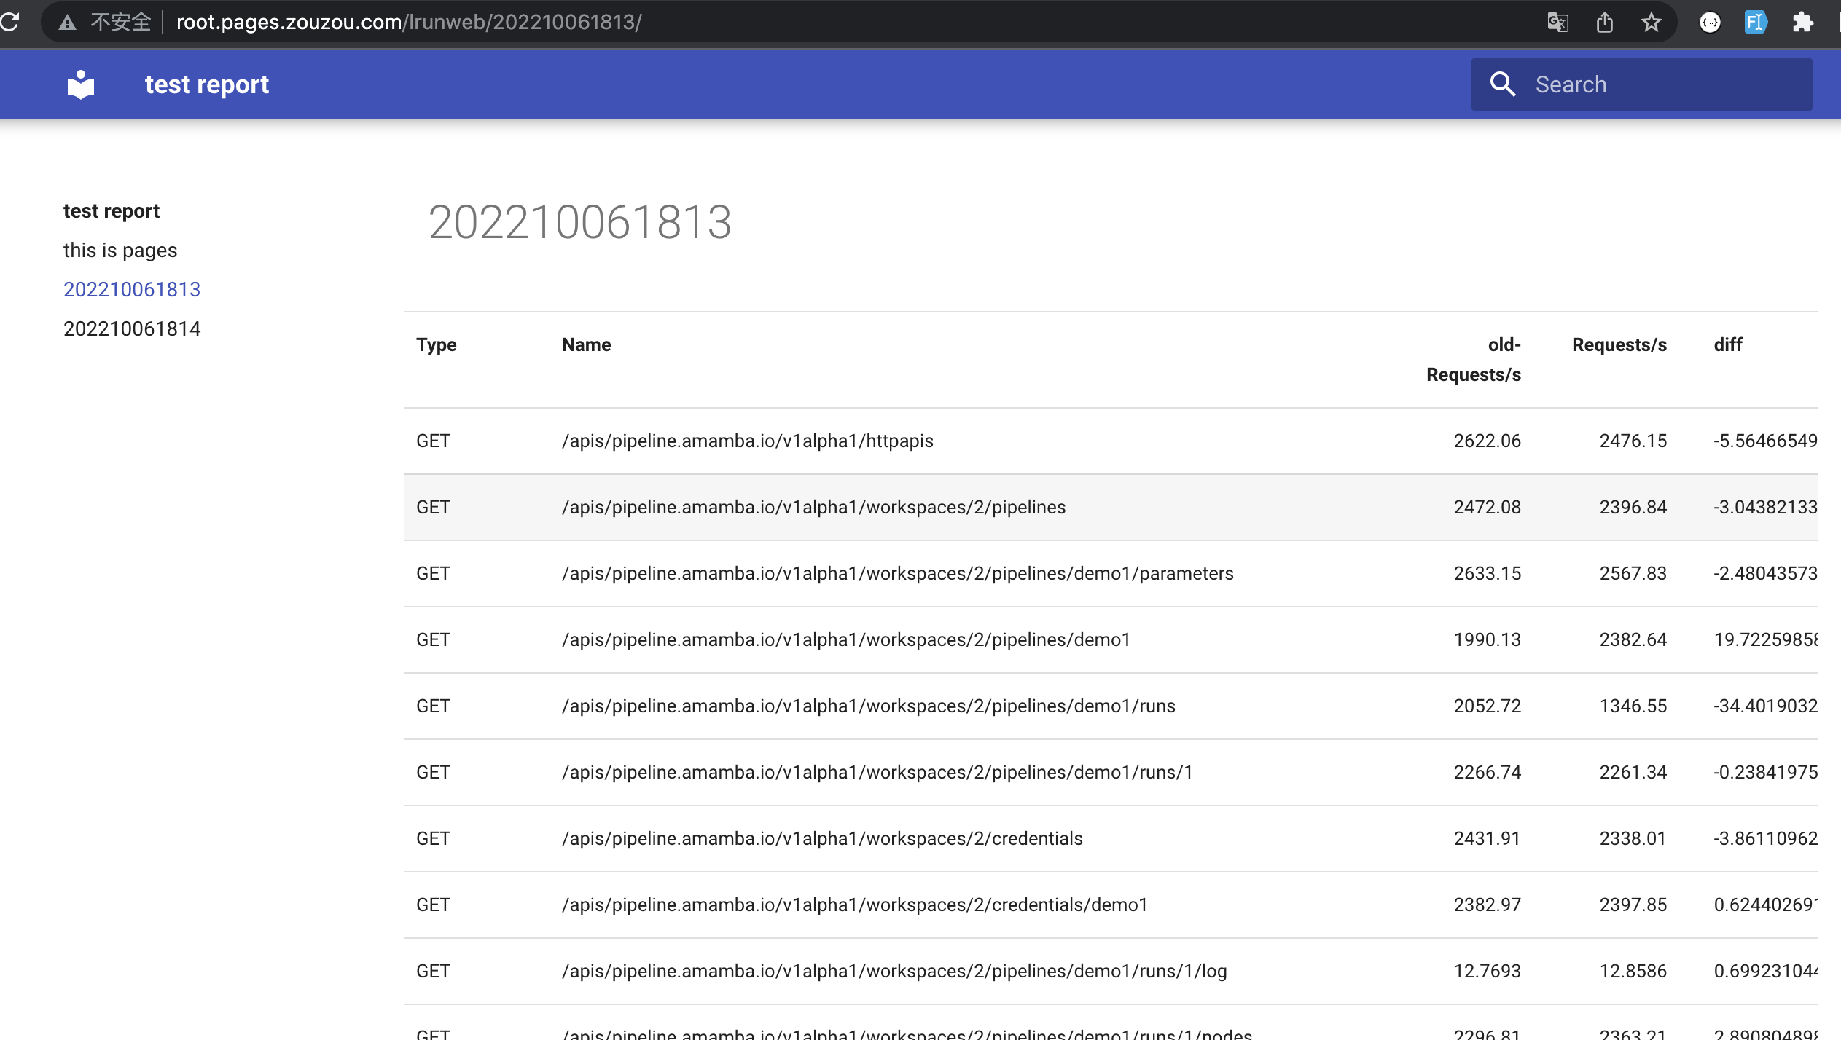Reload the page with the refresh icon
Screen dimensions: 1841x1040
click(9, 22)
